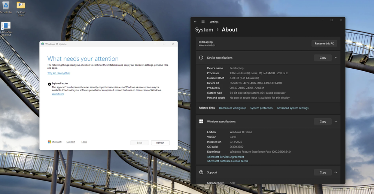Collapse the Windows specifications section
The image size is (374, 194).
tap(335, 122)
